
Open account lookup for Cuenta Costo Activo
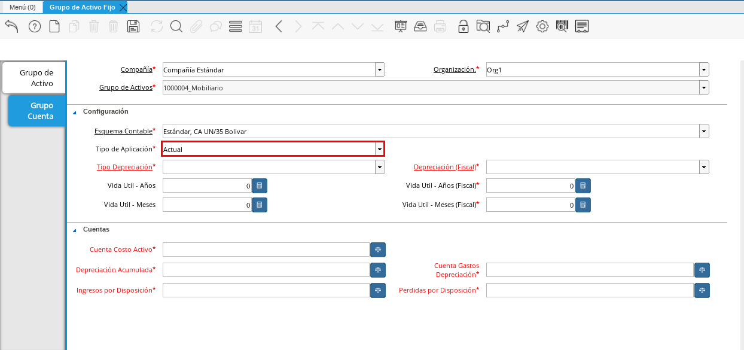(378, 249)
